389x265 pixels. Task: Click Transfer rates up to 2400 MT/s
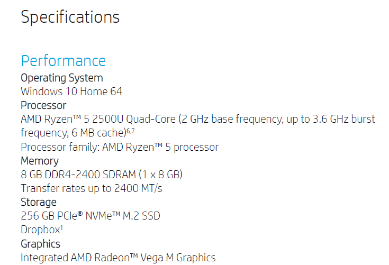91,188
